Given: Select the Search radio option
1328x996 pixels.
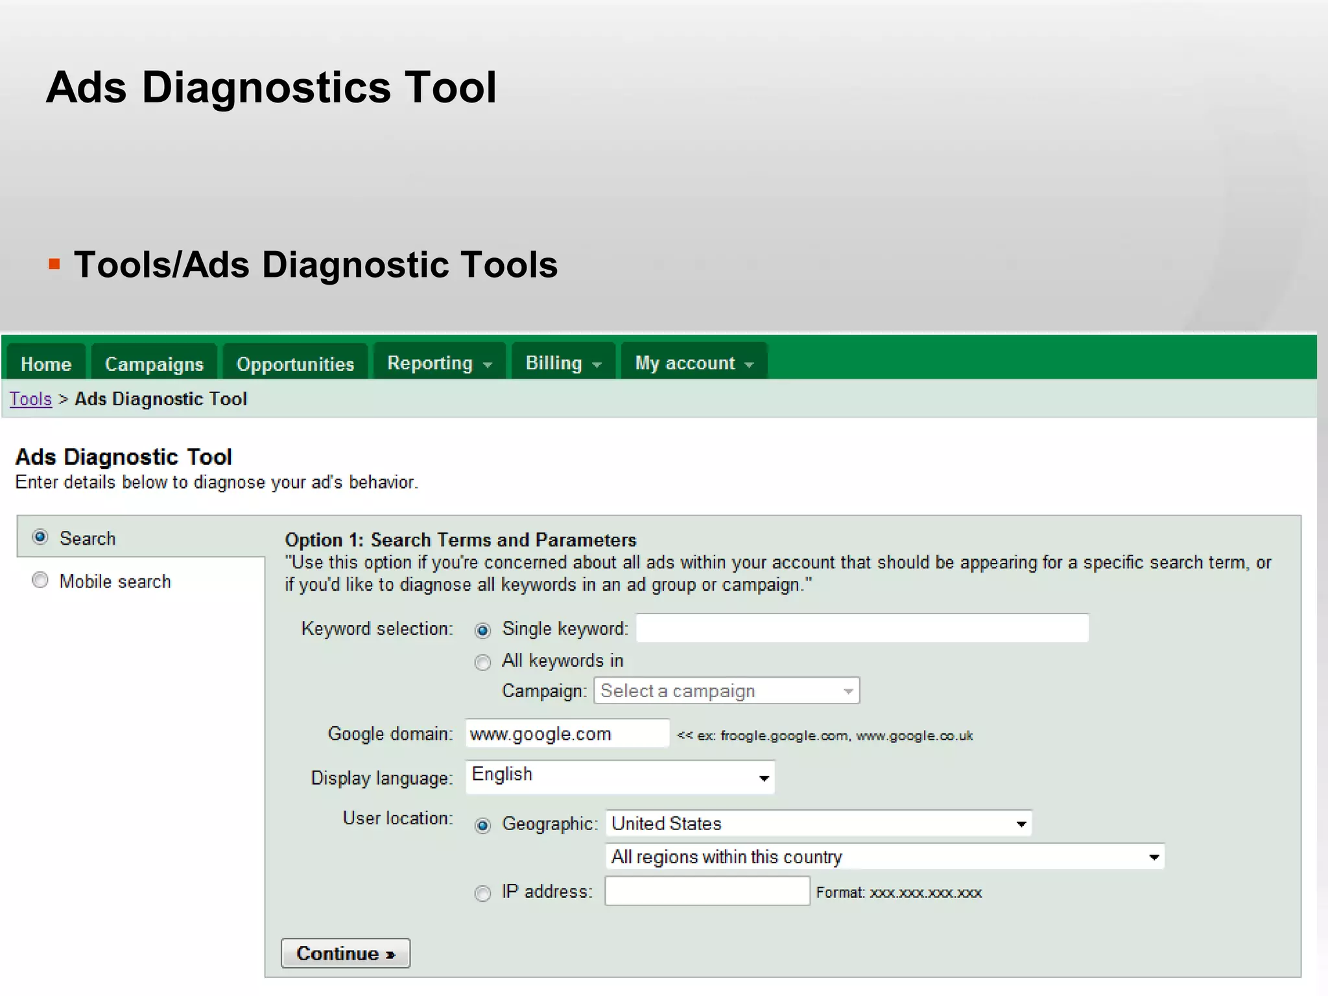Looking at the screenshot, I should 40,538.
